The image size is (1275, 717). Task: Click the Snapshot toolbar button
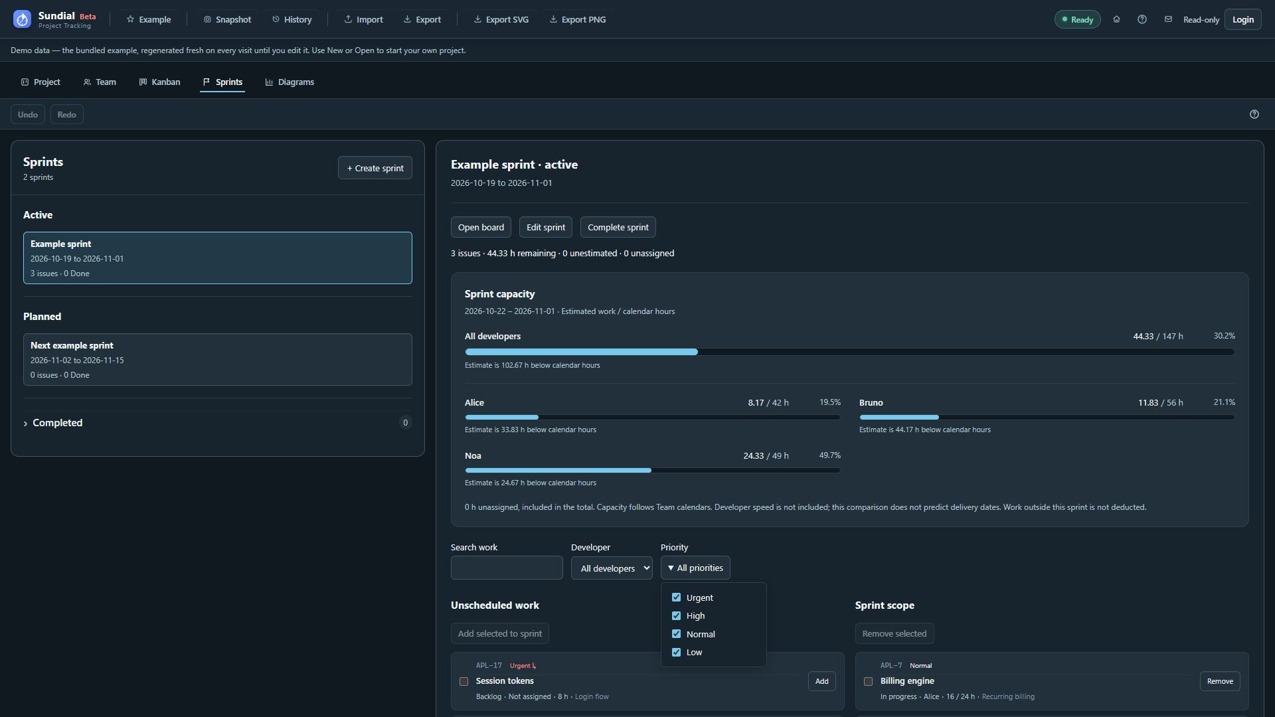(x=227, y=19)
